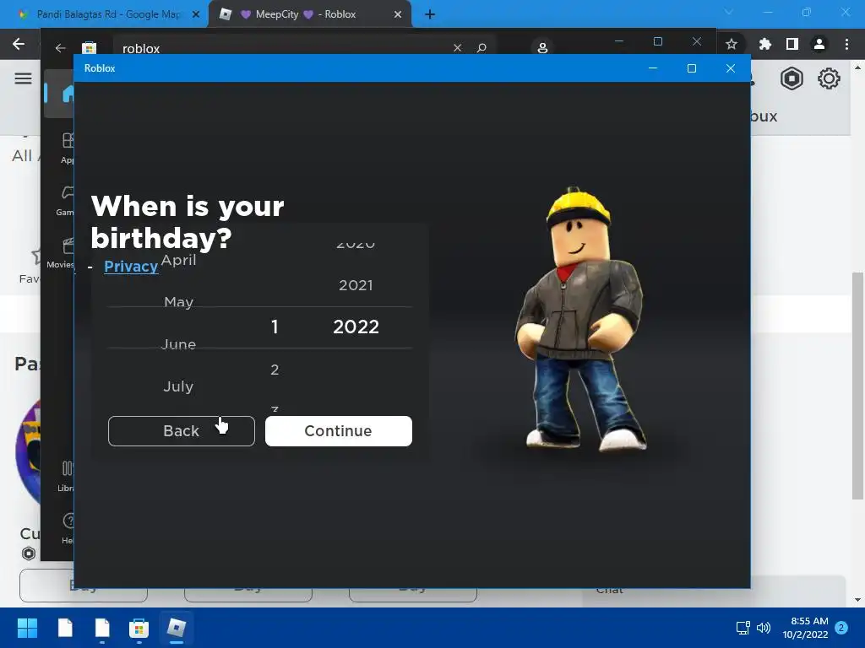The height and width of the screenshot is (648, 865).
Task: Bookmark this page with star icon
Action: [x=732, y=44]
